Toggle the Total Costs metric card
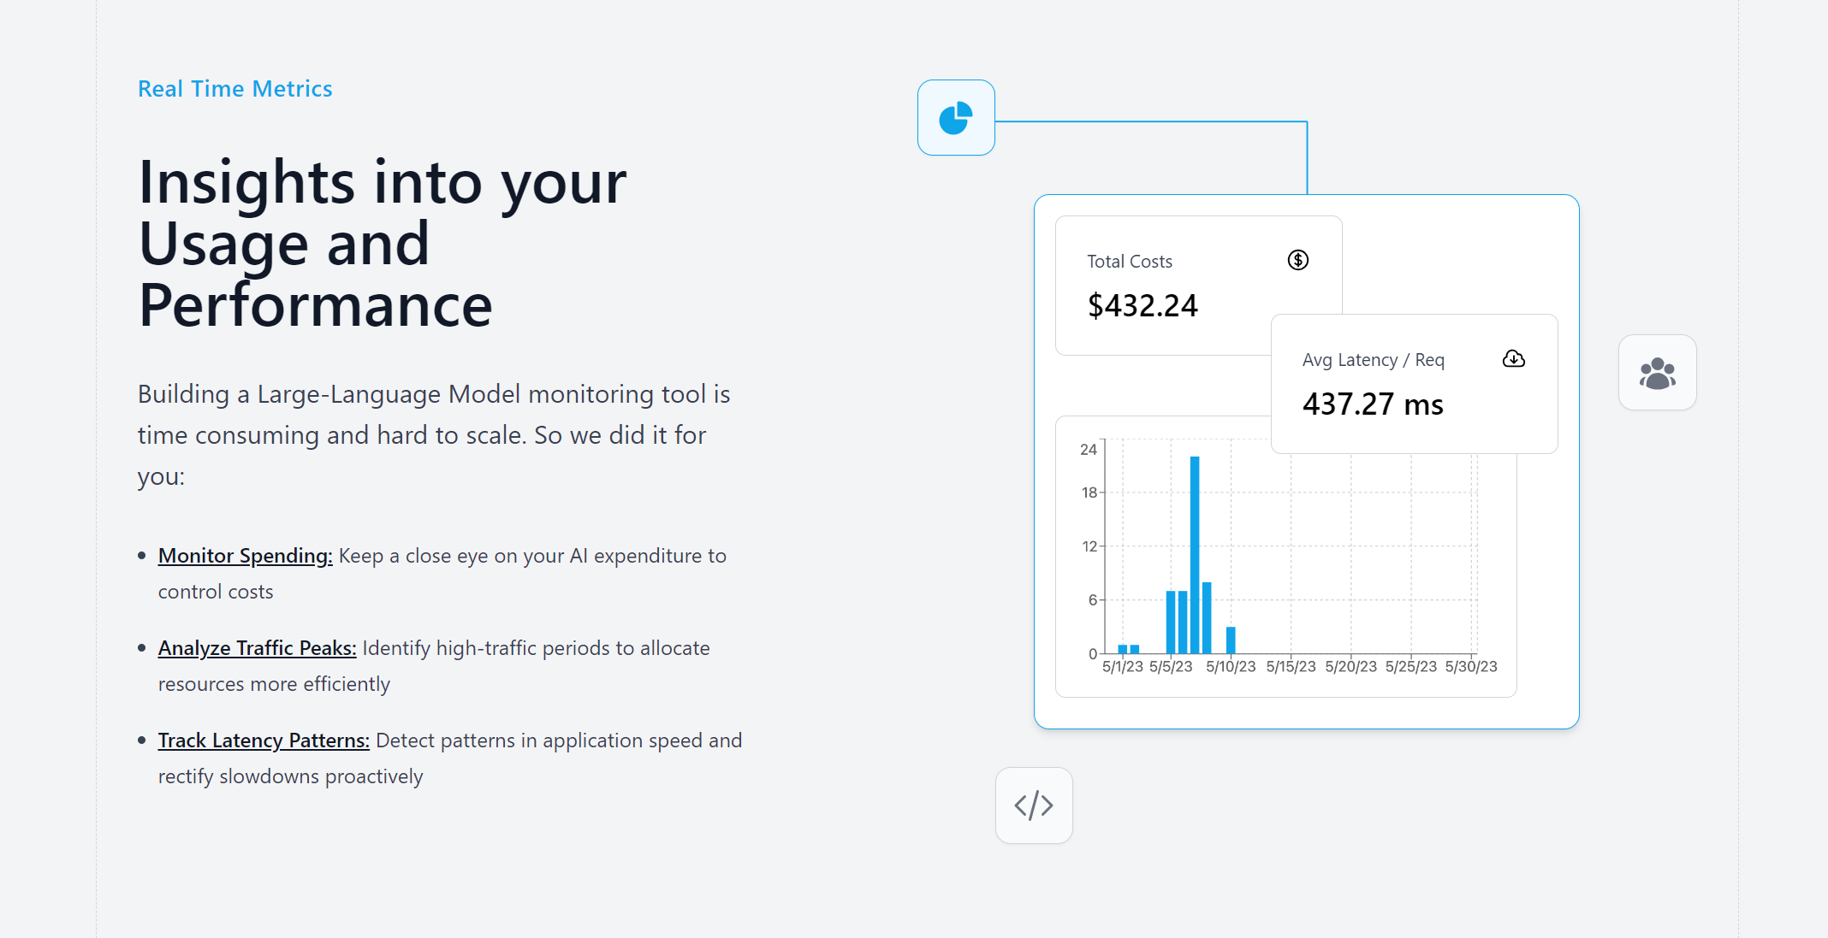1828x938 pixels. (x=1198, y=285)
